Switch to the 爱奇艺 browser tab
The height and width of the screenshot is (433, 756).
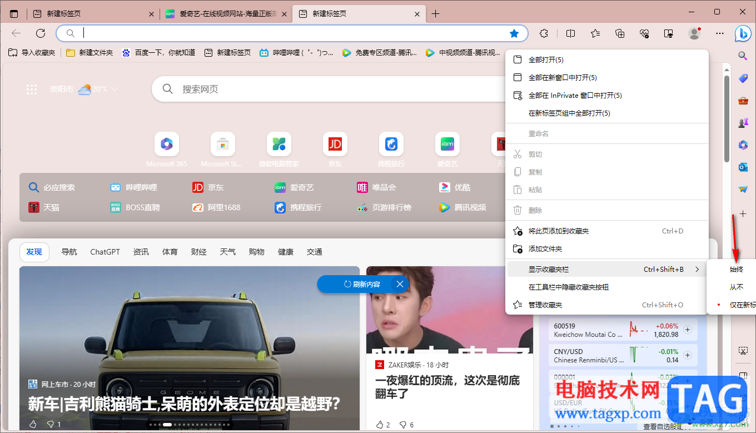coord(226,14)
